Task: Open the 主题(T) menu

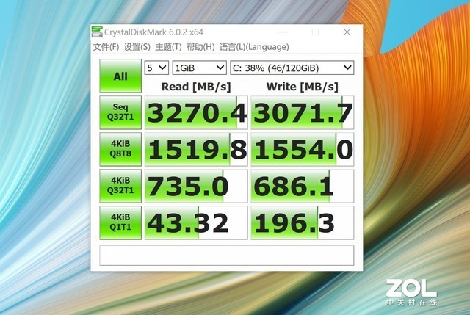Action: [x=168, y=47]
